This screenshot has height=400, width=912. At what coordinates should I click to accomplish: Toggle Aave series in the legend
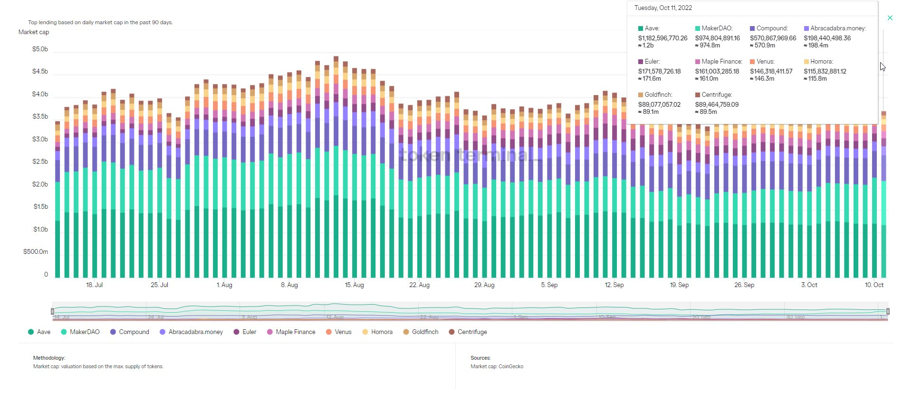[x=39, y=332]
